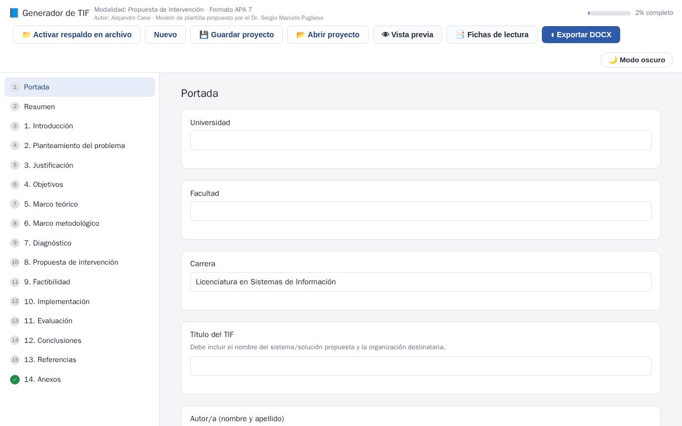Open 14. Anexos section

[x=79, y=380]
